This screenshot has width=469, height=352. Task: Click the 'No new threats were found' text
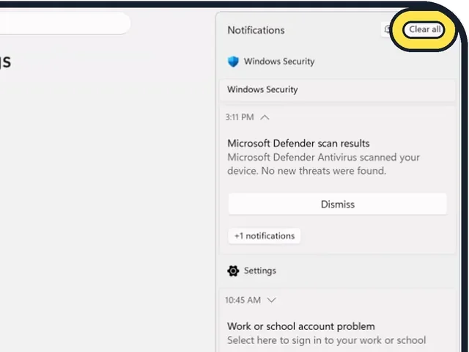(324, 171)
